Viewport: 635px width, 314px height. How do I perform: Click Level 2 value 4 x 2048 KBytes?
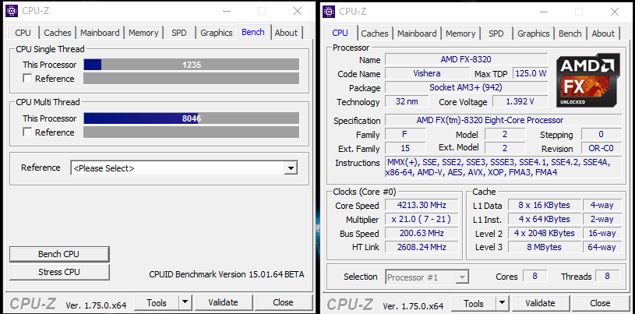[x=545, y=233]
